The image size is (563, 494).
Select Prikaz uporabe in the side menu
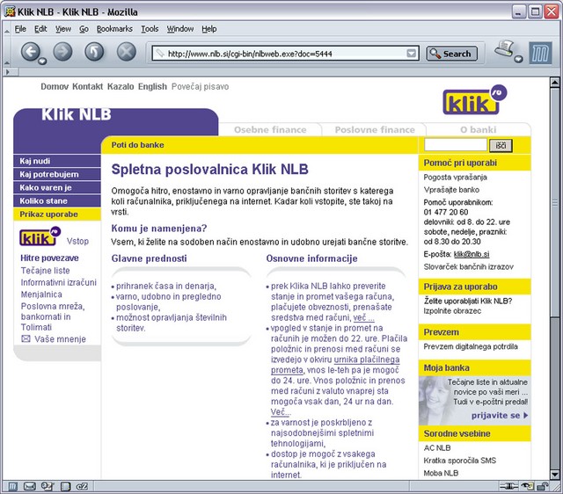(x=57, y=214)
